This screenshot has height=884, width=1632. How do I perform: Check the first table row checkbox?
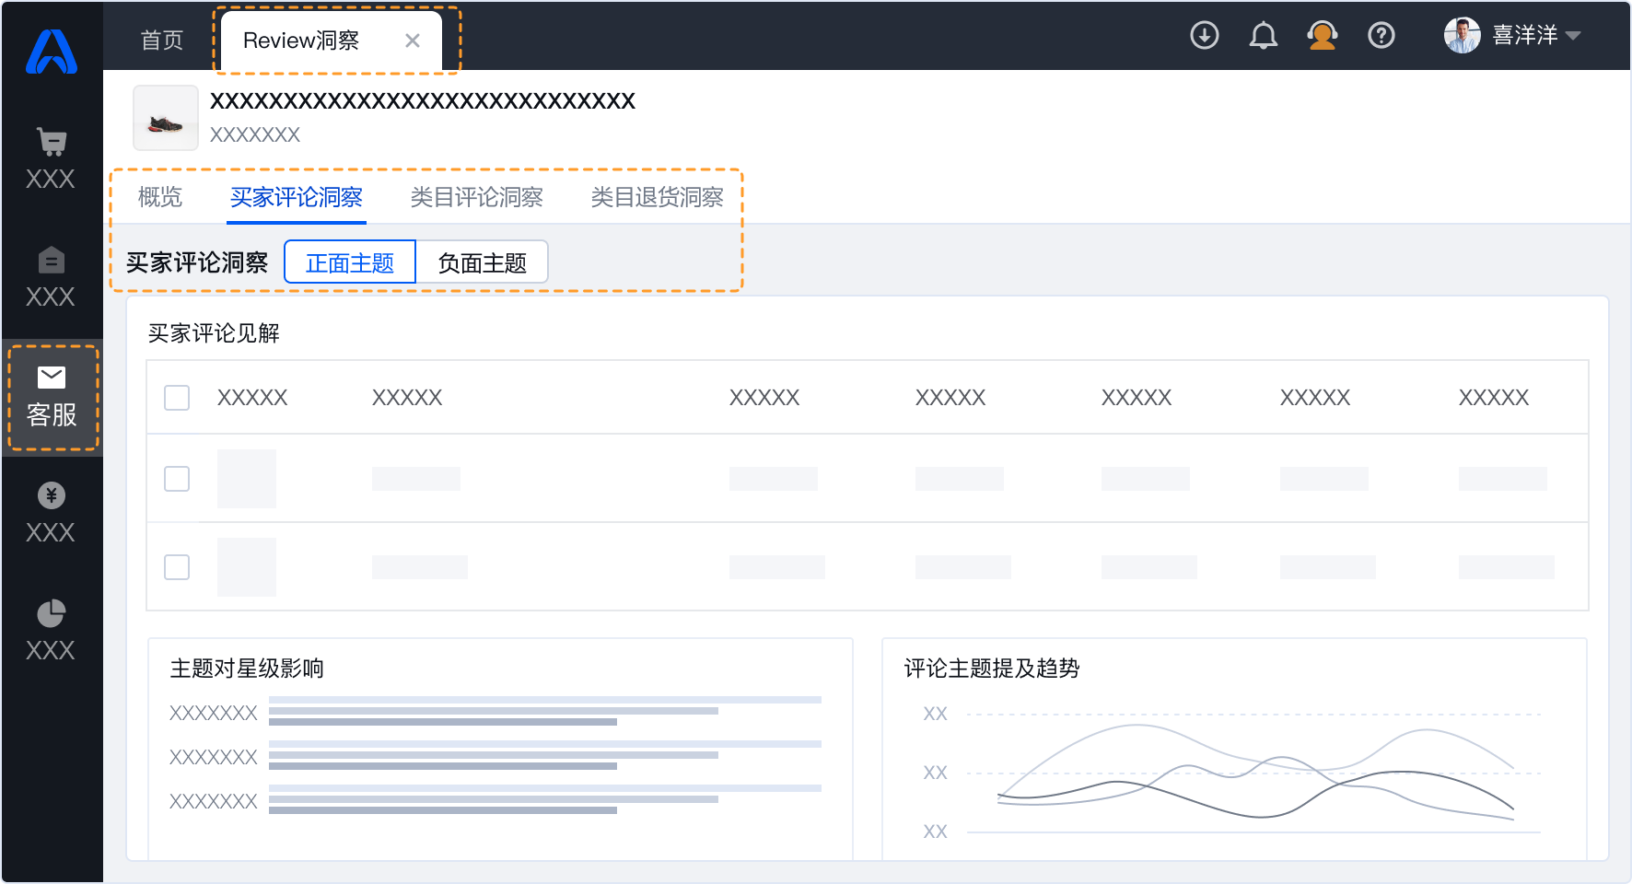tap(176, 478)
